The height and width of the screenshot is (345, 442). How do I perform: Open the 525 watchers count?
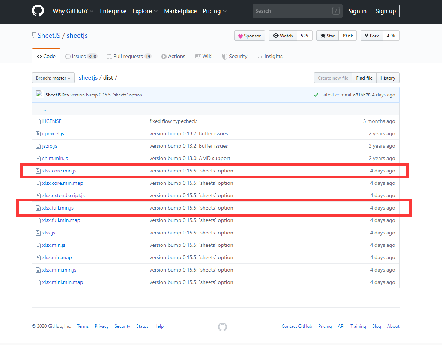pos(304,36)
